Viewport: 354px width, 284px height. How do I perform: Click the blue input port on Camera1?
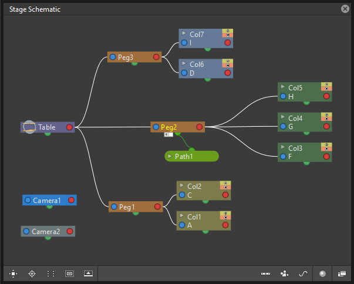pyautogui.click(x=28, y=200)
